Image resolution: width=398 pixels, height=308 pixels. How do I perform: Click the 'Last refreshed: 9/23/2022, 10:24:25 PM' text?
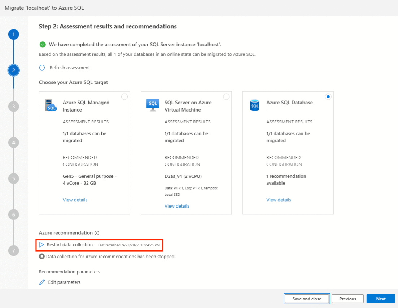point(129,245)
